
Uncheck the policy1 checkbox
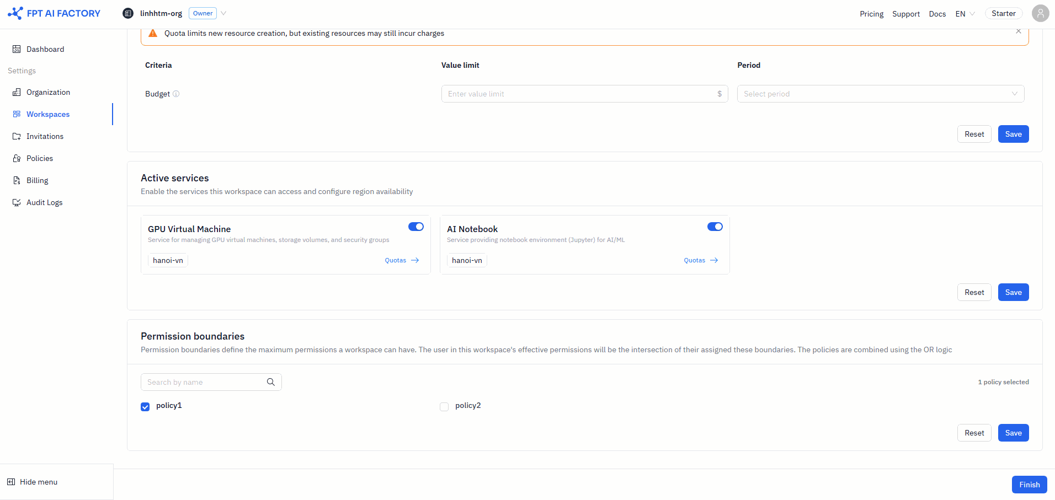coord(145,407)
